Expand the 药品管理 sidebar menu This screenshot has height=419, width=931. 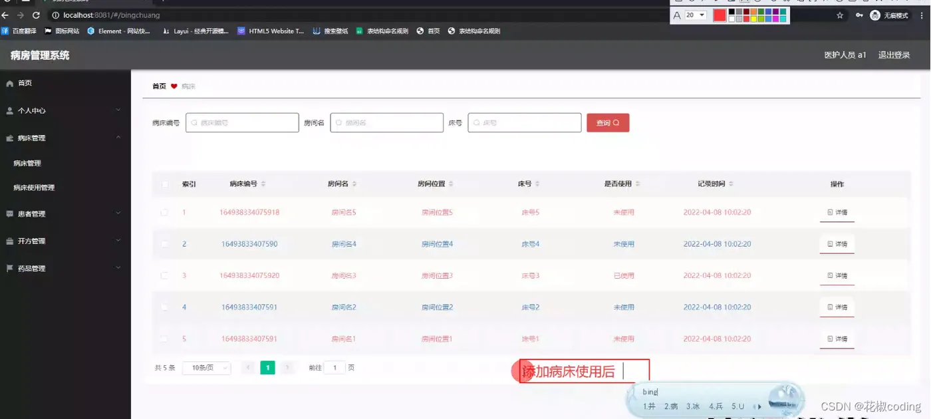click(x=65, y=269)
